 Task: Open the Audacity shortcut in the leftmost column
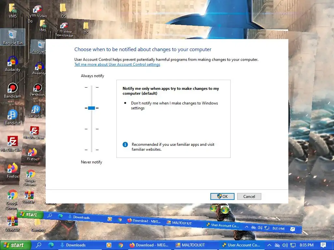click(12, 64)
